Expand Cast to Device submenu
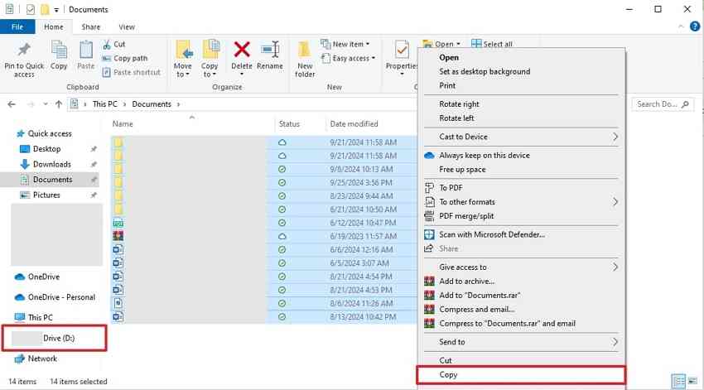 click(x=521, y=137)
